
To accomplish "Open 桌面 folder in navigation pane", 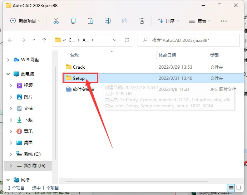I will [25, 143].
